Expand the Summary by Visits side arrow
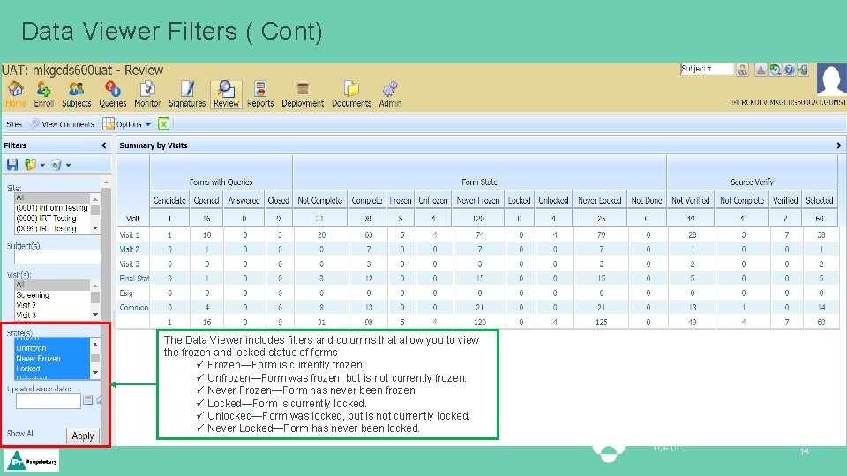This screenshot has height=476, width=847. 838,145
